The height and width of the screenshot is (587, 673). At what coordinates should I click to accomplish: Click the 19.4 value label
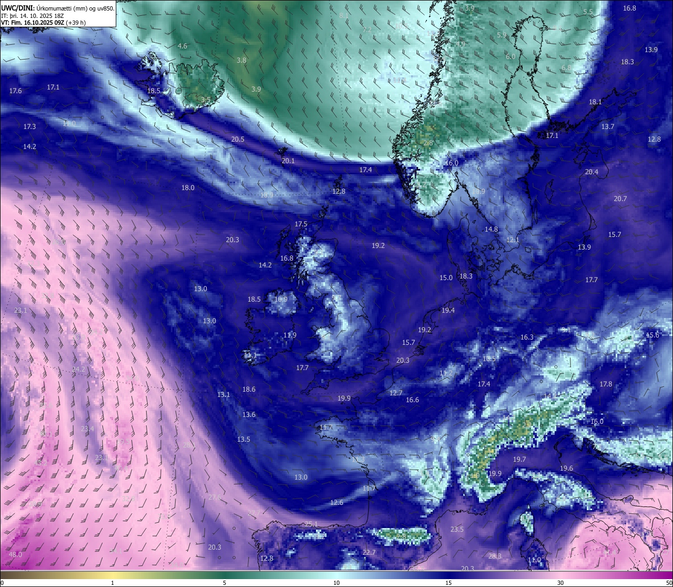tap(448, 310)
